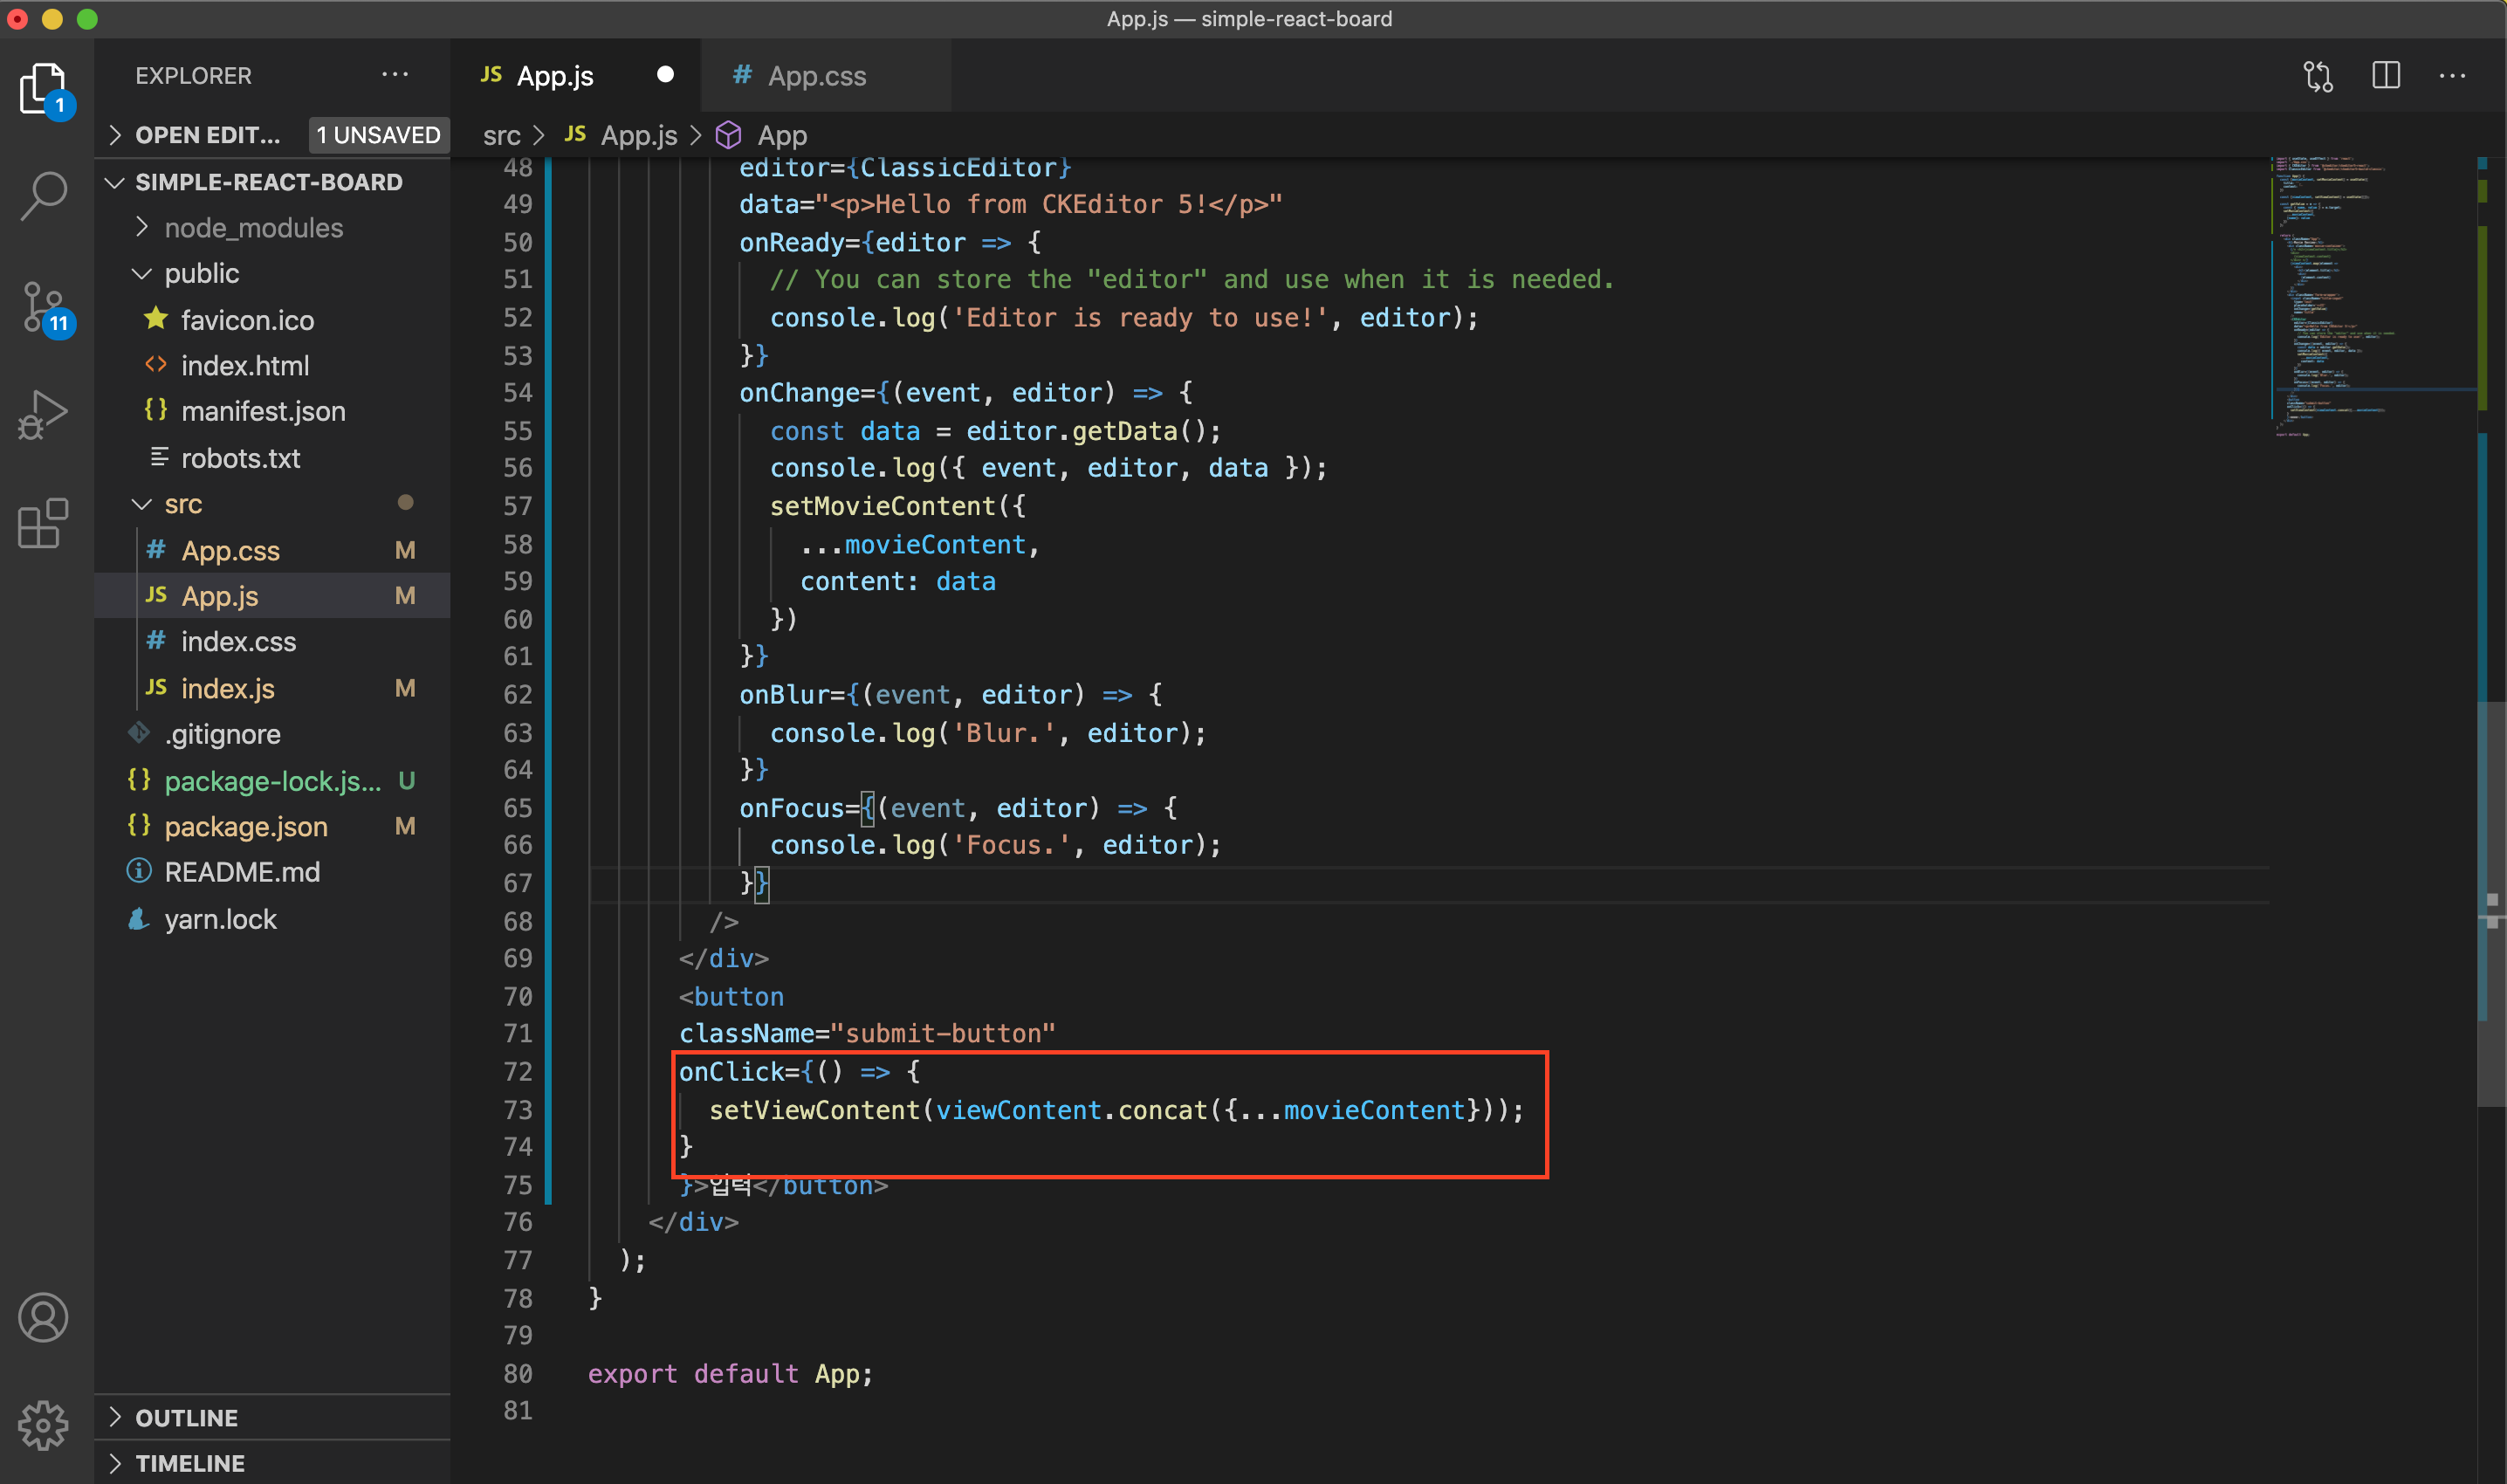Click the Open Changes compare icon
Image resolution: width=2507 pixels, height=1484 pixels.
pyautogui.click(x=2318, y=76)
